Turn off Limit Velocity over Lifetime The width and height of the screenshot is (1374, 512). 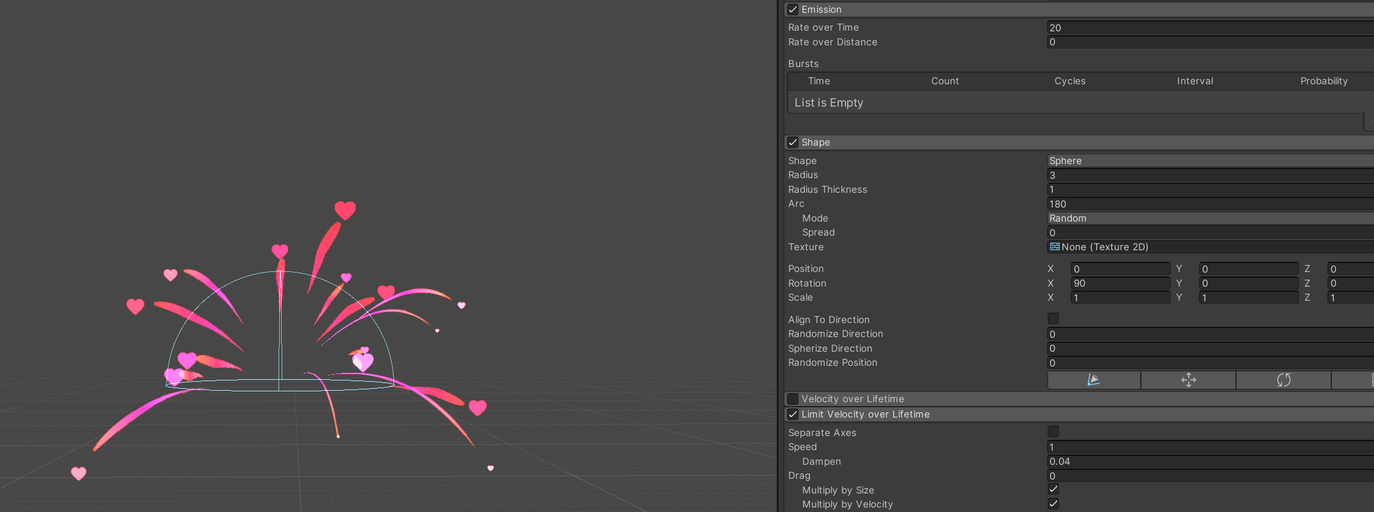pos(793,414)
